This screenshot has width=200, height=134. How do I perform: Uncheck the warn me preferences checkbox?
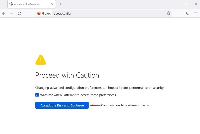[x=37, y=95]
